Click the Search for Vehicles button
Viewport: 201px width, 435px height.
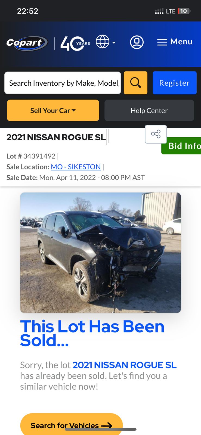72,424
